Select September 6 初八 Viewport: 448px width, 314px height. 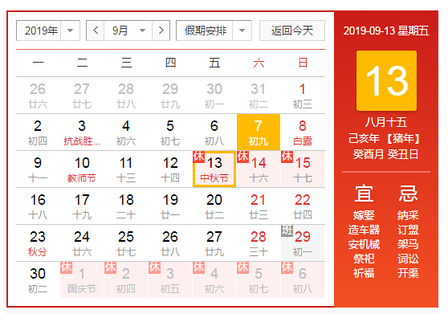tap(214, 133)
